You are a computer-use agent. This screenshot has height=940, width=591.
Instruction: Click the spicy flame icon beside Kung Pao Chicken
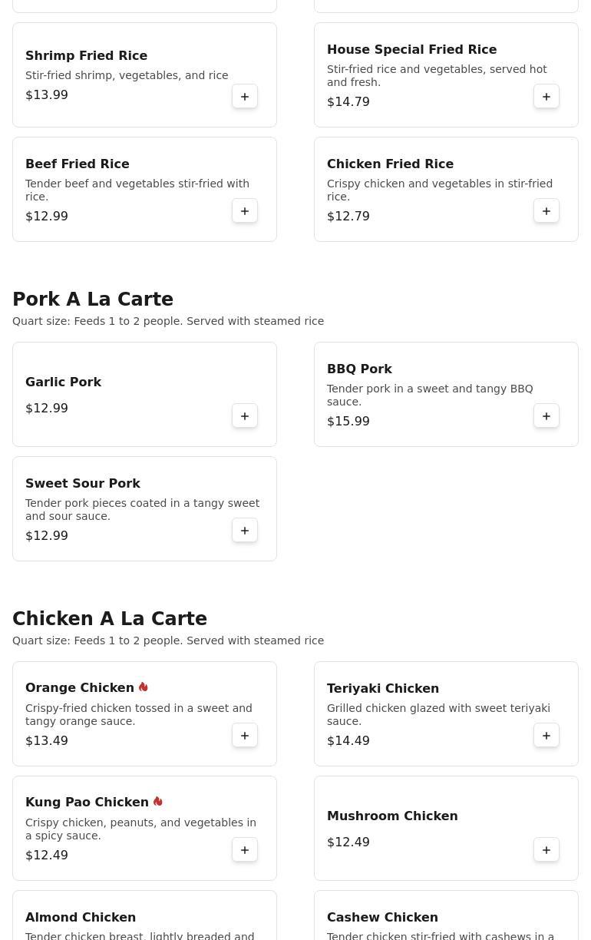pos(158,802)
